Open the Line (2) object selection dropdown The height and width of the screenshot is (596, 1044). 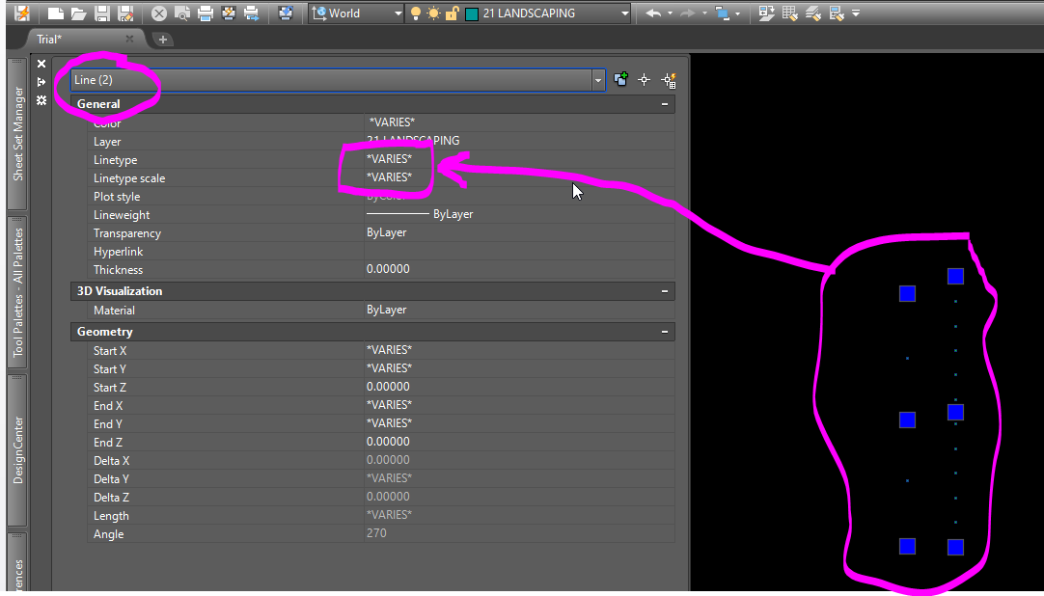coord(598,79)
